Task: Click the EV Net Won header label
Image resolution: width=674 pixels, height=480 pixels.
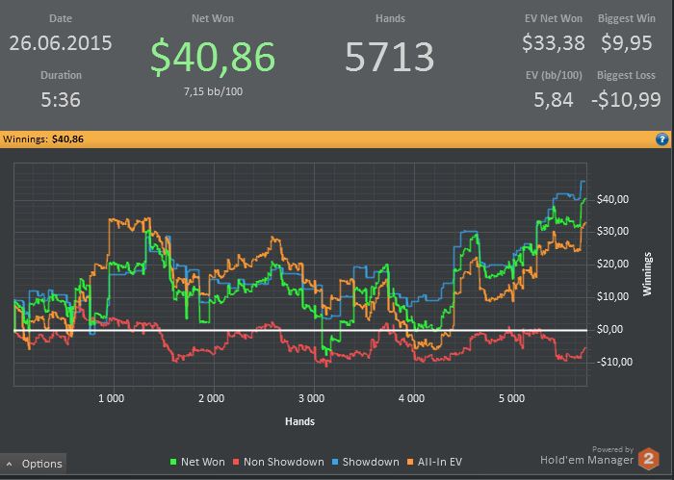Action: 554,18
